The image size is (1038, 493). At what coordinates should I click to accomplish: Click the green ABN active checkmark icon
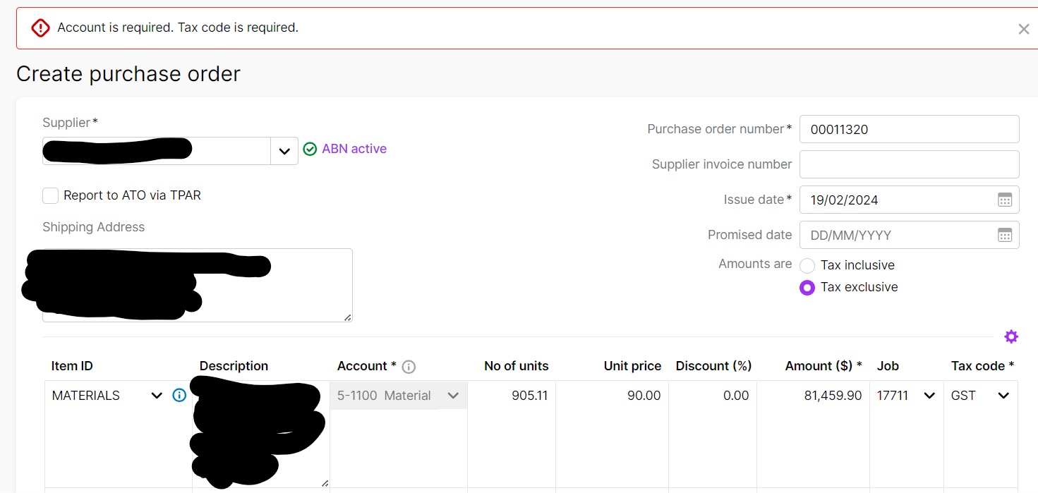point(310,149)
